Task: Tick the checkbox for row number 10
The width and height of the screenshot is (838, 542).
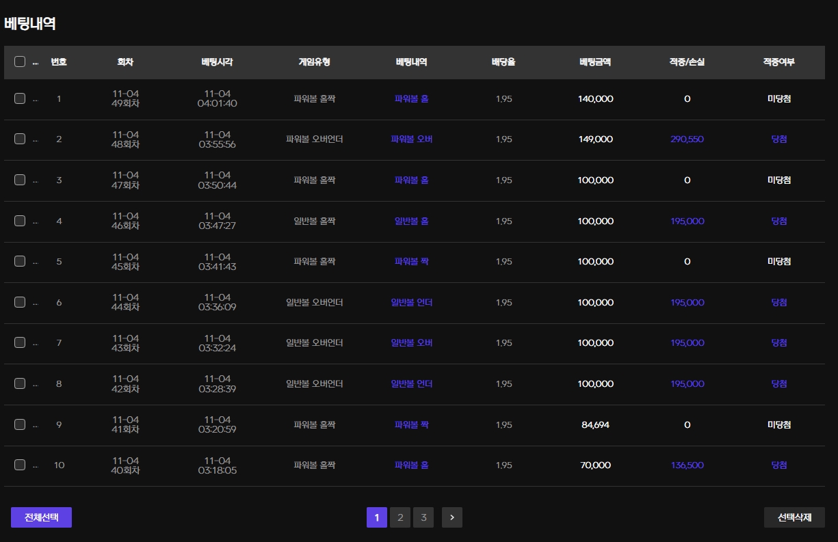Action: (20, 465)
